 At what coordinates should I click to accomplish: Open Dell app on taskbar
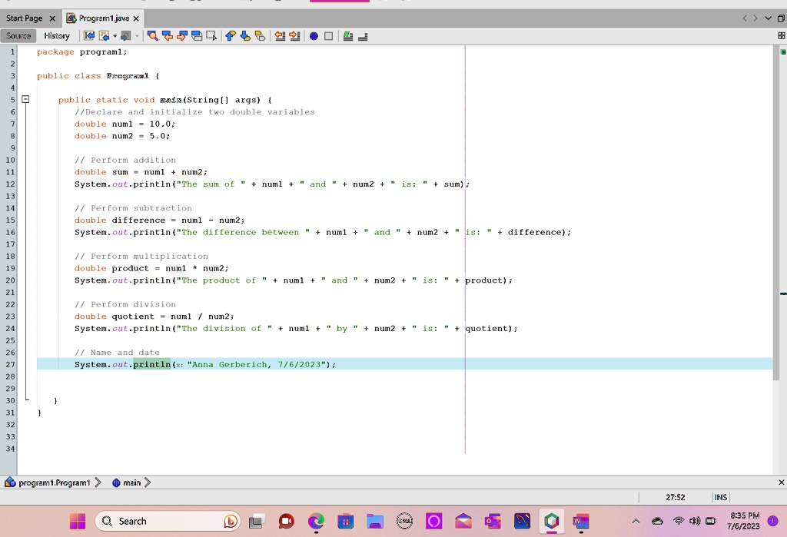404,522
